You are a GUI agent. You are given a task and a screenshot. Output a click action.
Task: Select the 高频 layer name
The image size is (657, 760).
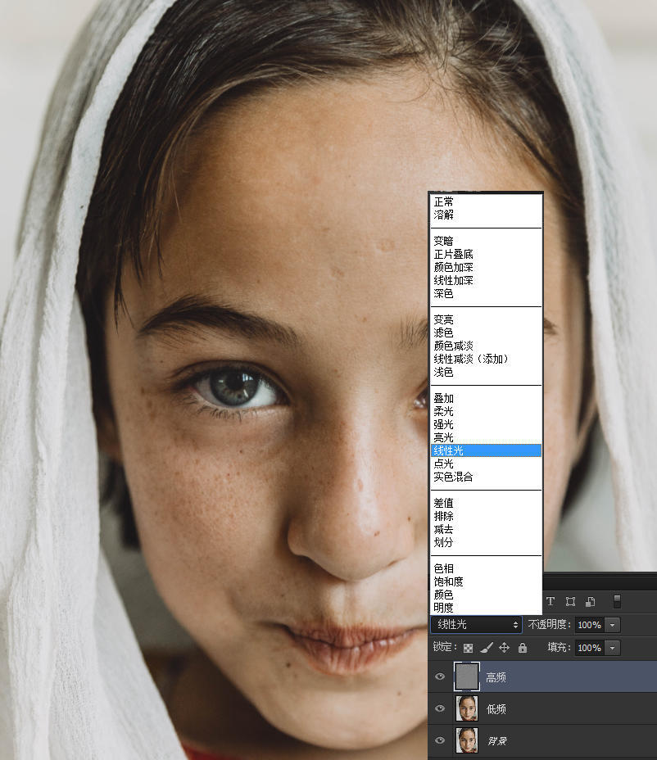[496, 677]
